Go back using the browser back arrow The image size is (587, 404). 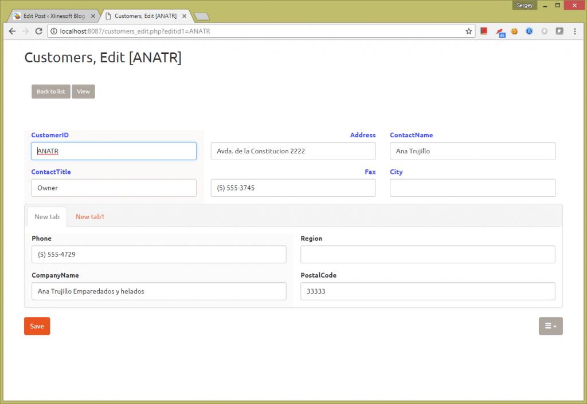(12, 31)
